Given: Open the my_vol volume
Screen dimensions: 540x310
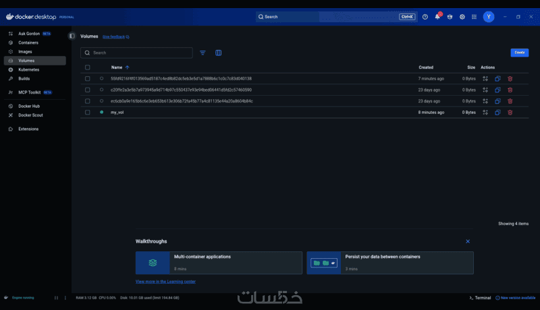Looking at the screenshot, I should [117, 113].
